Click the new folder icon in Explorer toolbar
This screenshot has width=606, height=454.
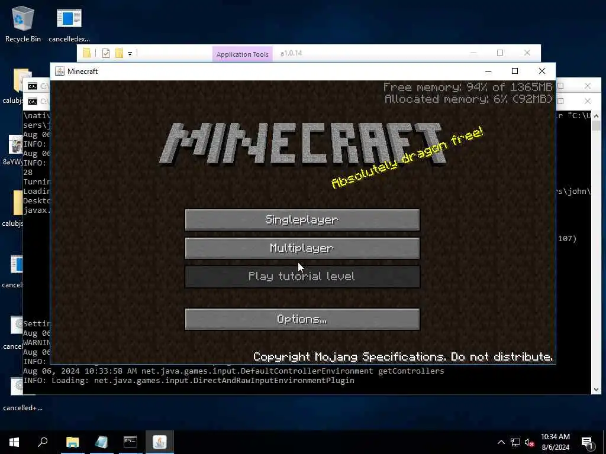click(x=119, y=53)
